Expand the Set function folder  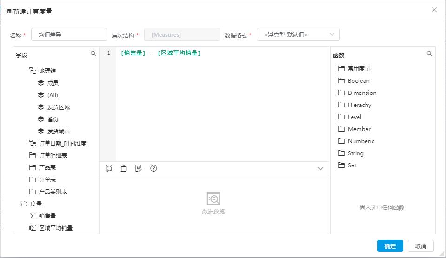point(347,165)
